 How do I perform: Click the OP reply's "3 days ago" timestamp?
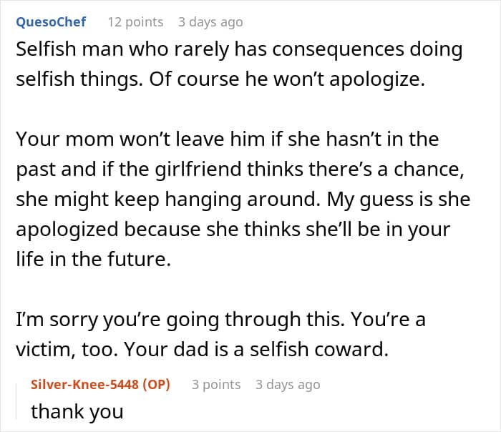pyautogui.click(x=288, y=385)
